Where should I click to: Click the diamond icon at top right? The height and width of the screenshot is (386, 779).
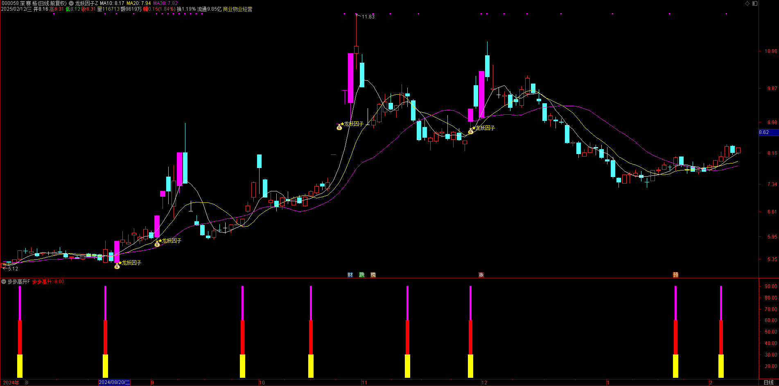[x=747, y=3]
